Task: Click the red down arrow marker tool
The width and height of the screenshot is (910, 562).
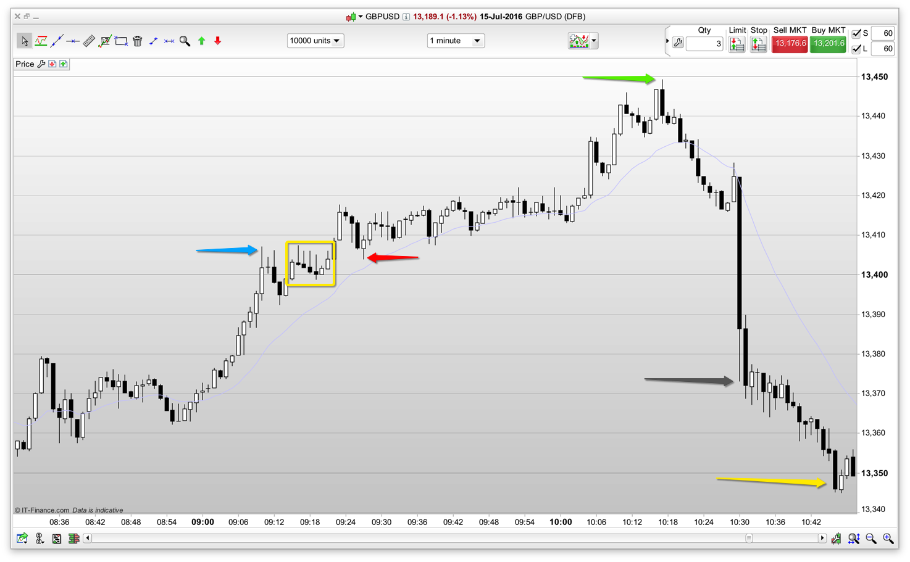Action: tap(217, 41)
